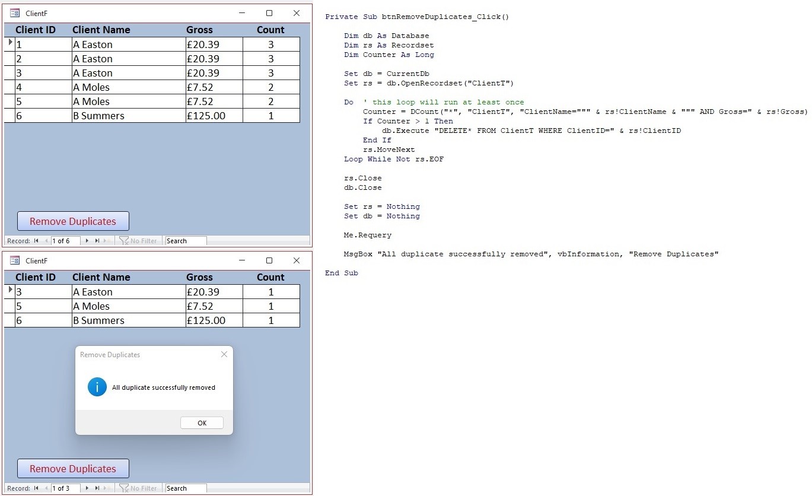The height and width of the screenshot is (496, 812).
Task: Jump to last record in 6-record form
Action: 97,241
